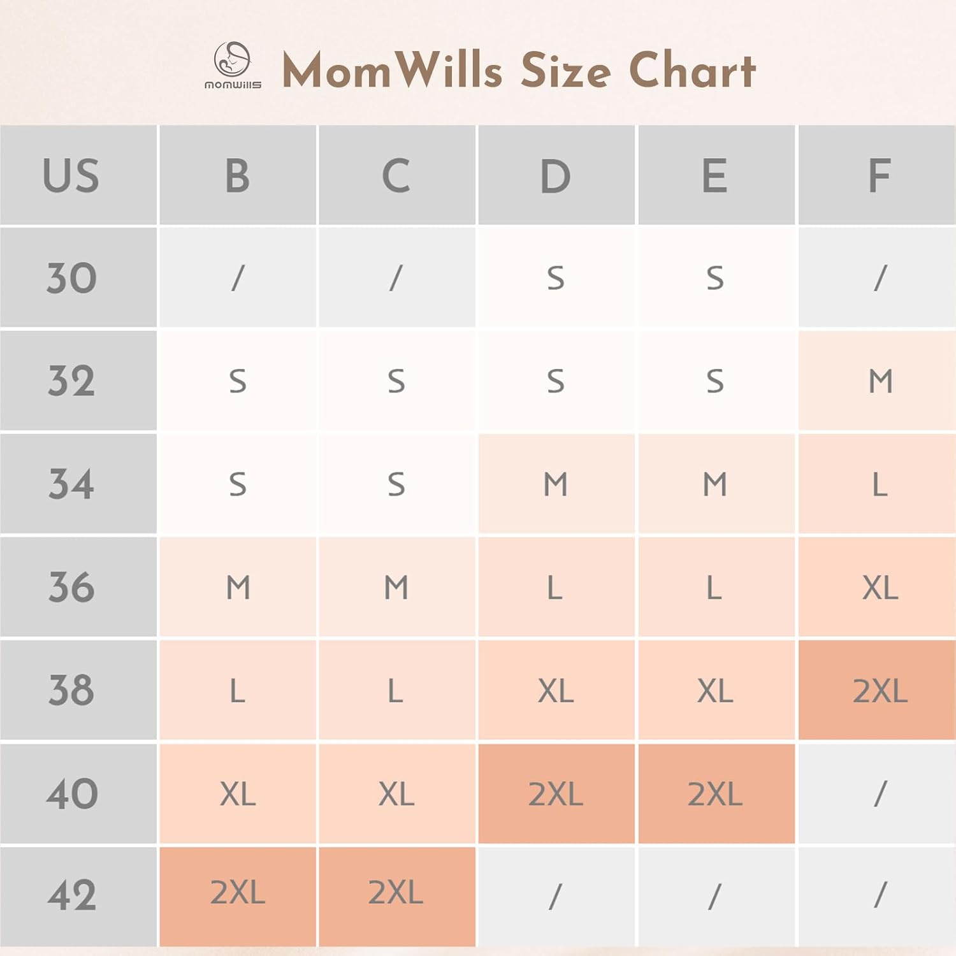
Task: Select the B cup column header
Action: pyautogui.click(x=238, y=175)
